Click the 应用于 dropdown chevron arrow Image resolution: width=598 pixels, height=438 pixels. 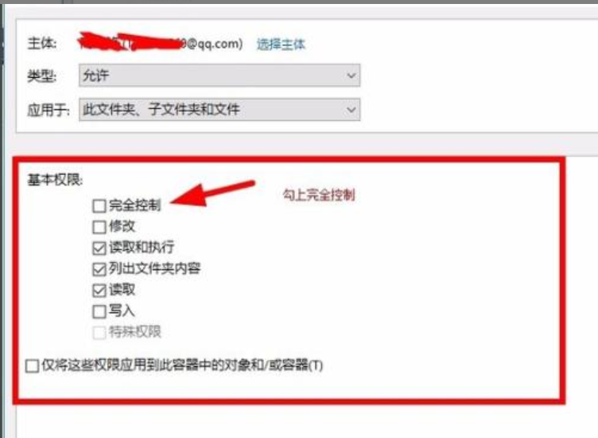351,110
